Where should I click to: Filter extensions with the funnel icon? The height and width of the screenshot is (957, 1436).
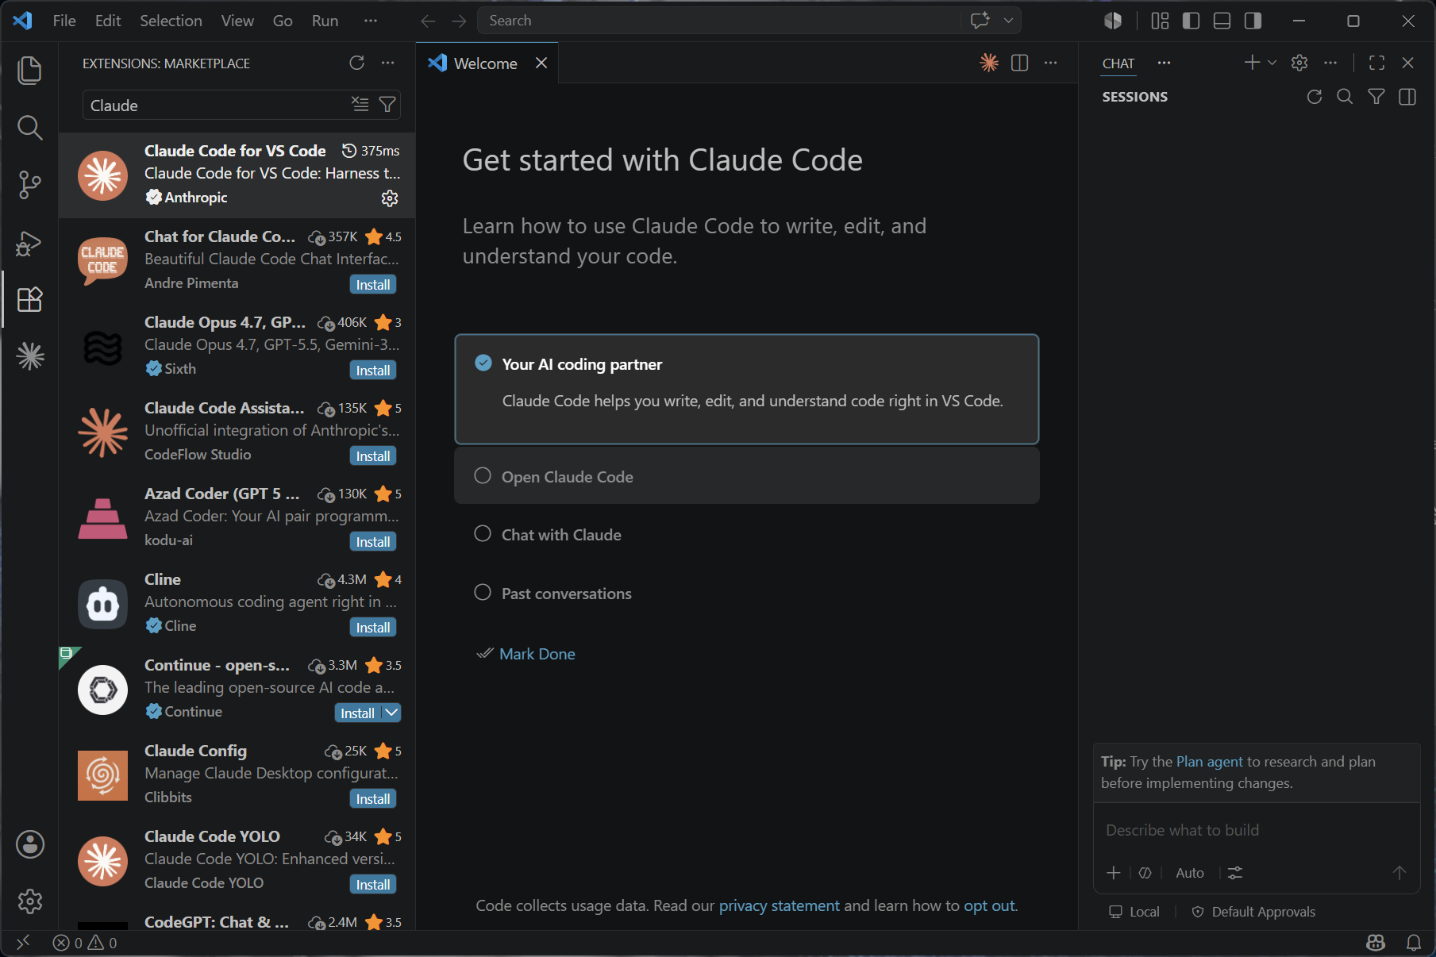(387, 104)
